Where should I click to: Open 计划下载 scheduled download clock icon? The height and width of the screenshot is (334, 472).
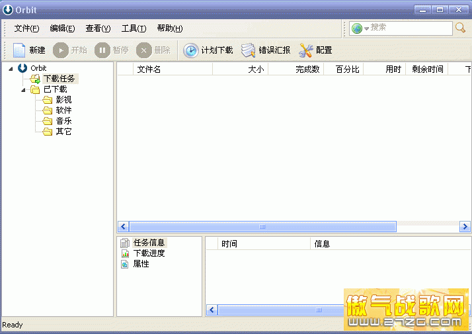[191, 50]
